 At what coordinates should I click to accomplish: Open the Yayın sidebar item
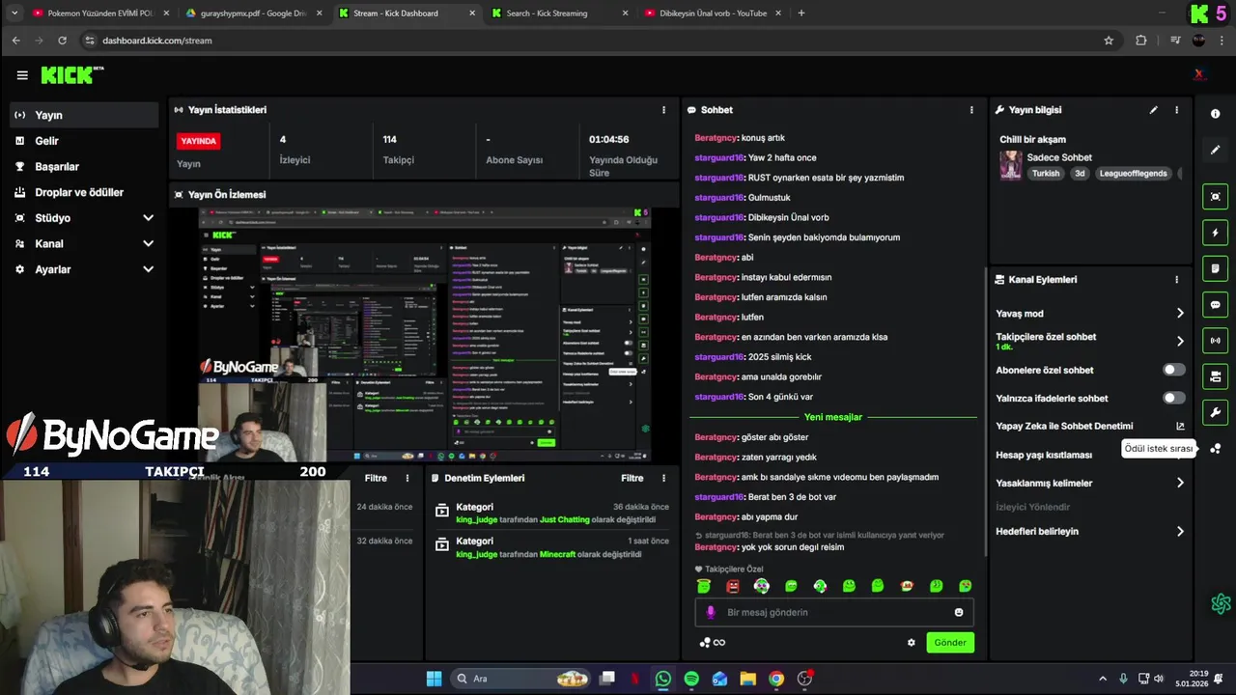[x=83, y=115]
